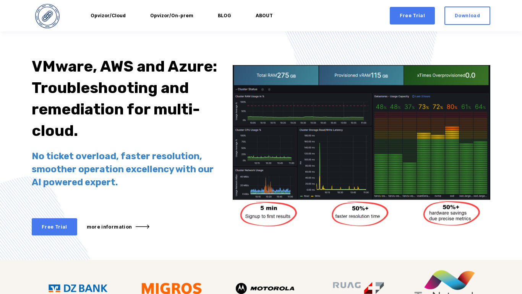Go to the BLOG page
Screen dimensions: 522x294
(224, 16)
